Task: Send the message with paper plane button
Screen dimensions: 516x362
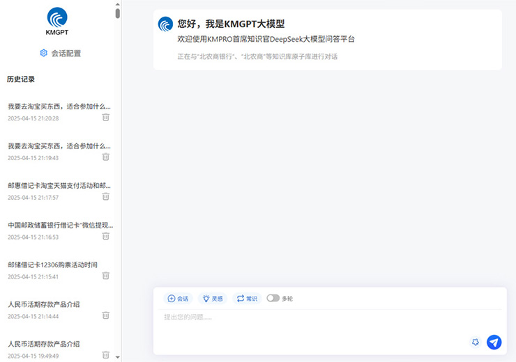Action: click(x=494, y=343)
